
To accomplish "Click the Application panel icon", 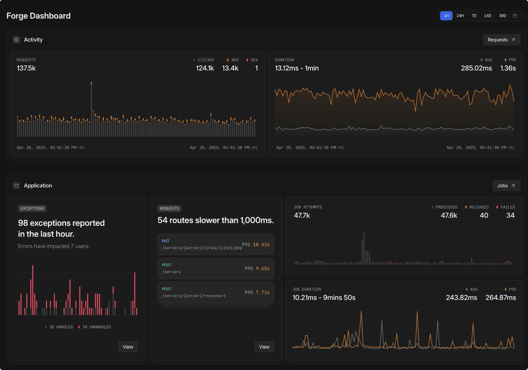I will pos(17,185).
